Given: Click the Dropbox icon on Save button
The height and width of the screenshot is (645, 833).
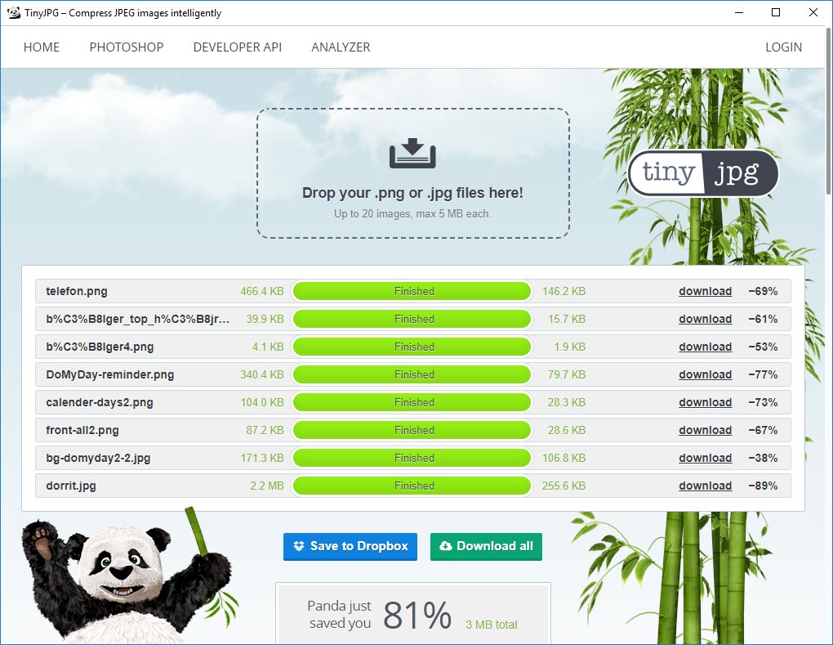Looking at the screenshot, I should point(299,546).
